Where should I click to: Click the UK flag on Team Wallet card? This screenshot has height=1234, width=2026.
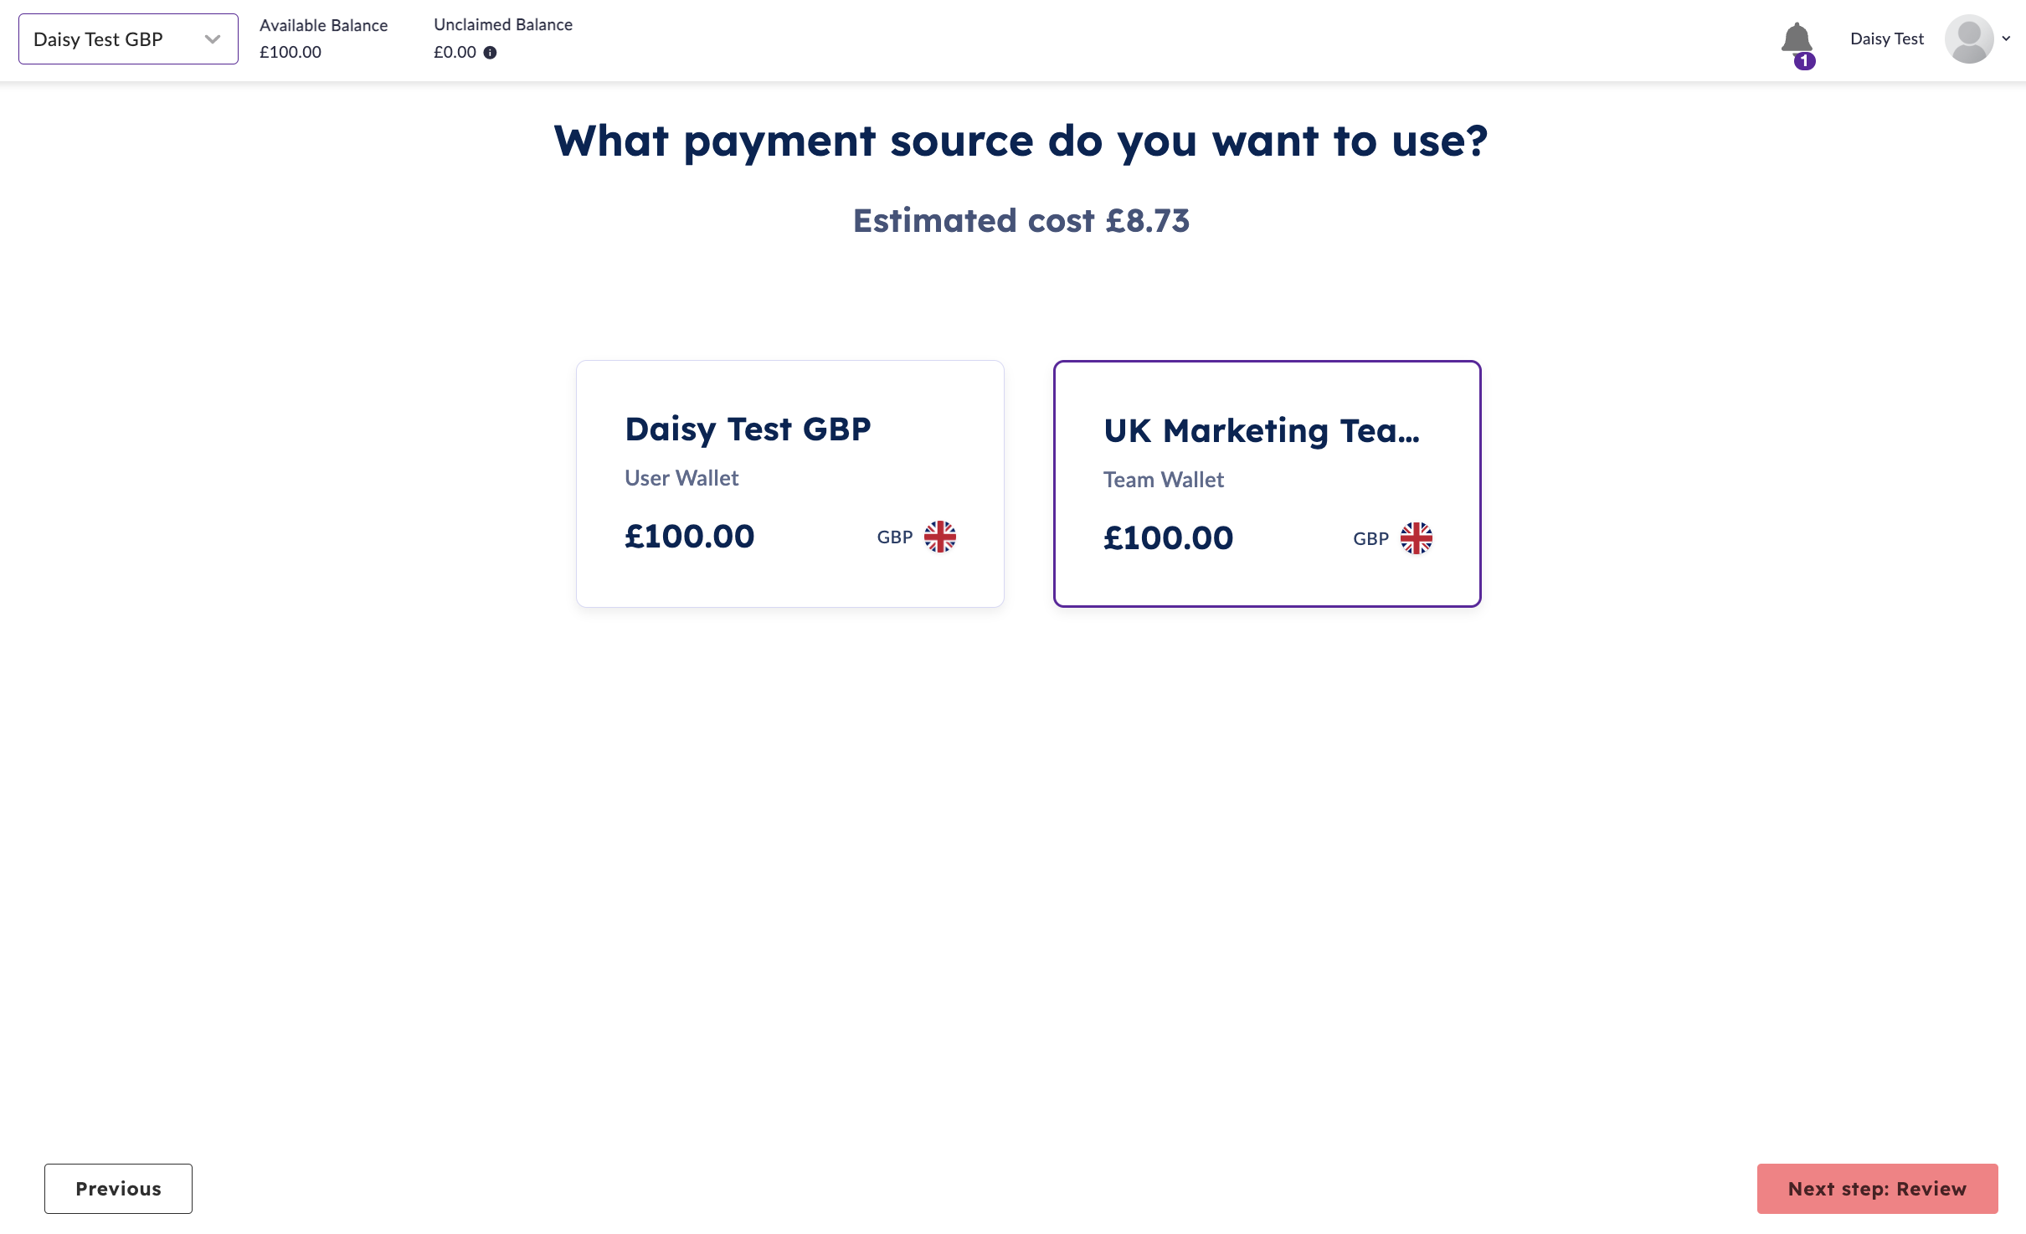coord(1416,538)
